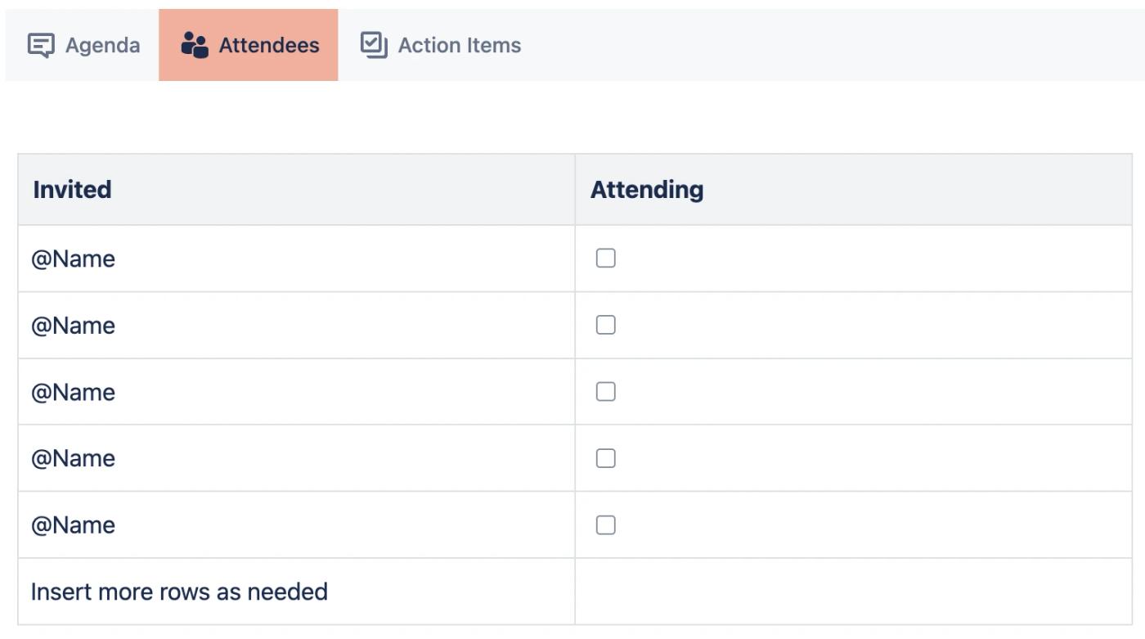Viewport: 1145px width, 639px height.
Task: Click the Attending column header
Action: pos(646,190)
